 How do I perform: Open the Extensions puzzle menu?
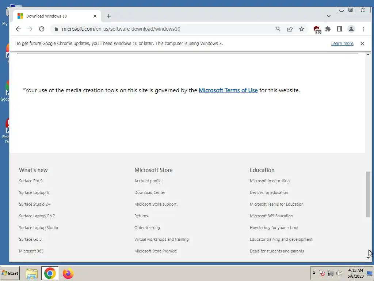click(x=328, y=29)
